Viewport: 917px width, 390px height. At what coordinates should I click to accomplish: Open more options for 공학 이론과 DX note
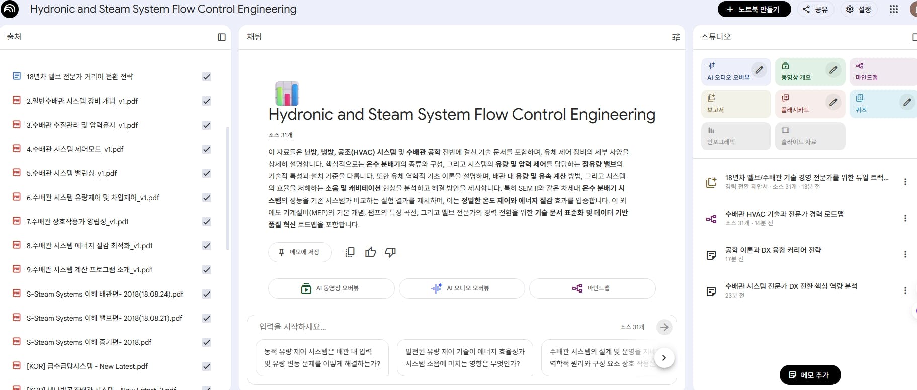tap(905, 254)
